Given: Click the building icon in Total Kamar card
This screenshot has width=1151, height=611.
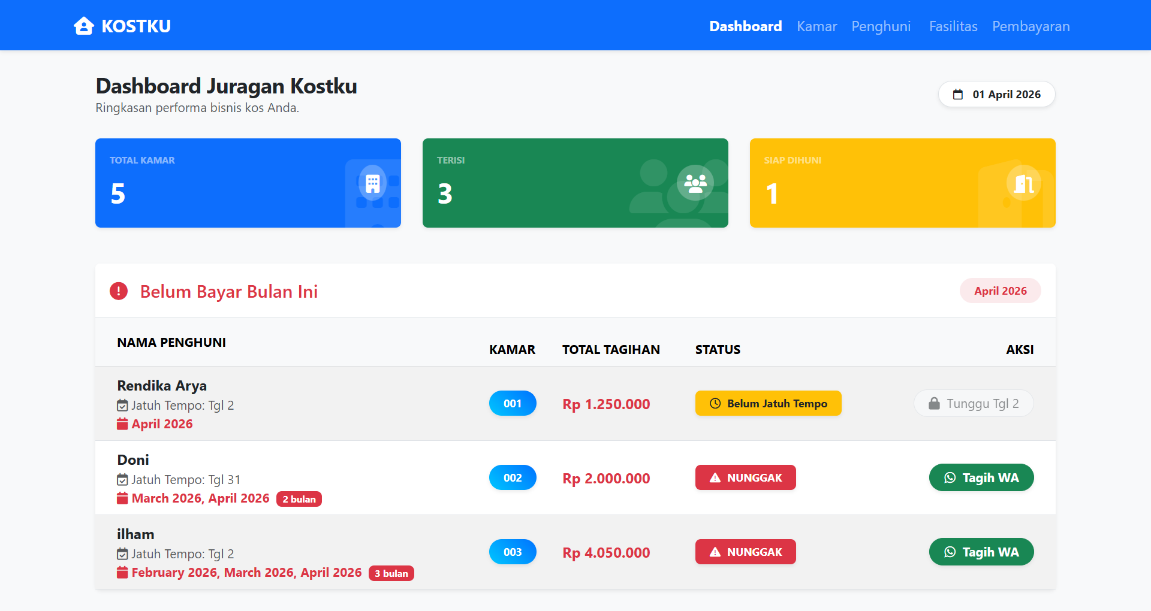Looking at the screenshot, I should [x=372, y=183].
